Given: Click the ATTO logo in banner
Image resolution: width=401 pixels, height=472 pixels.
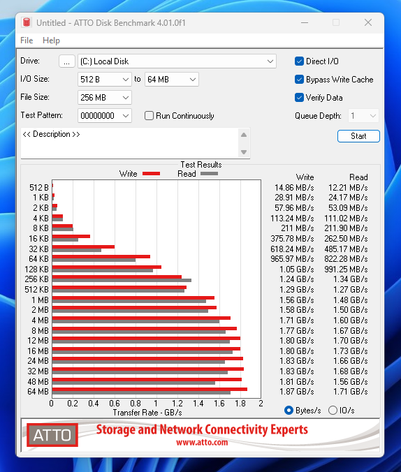Looking at the screenshot, I should [52, 435].
